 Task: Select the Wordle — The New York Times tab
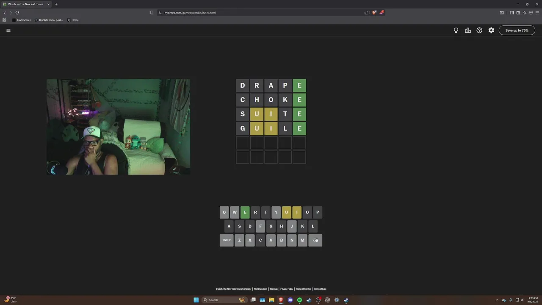point(26,4)
